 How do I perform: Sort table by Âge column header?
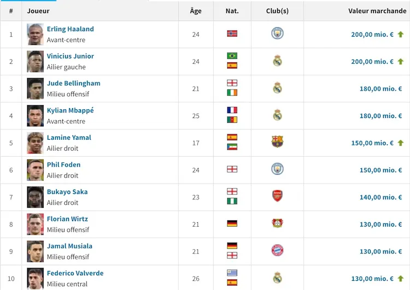point(196,11)
